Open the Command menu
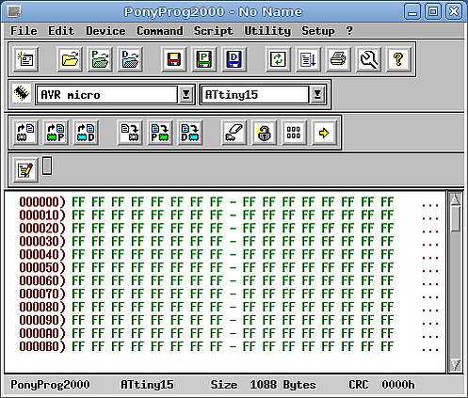468x398 pixels. [x=160, y=31]
